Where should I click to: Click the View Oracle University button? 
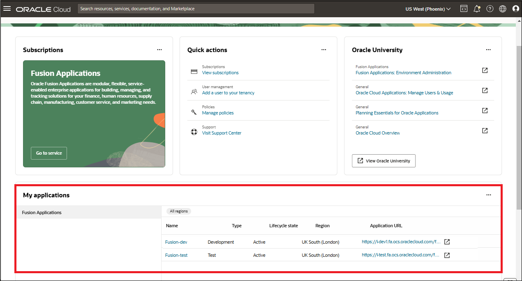(383, 160)
